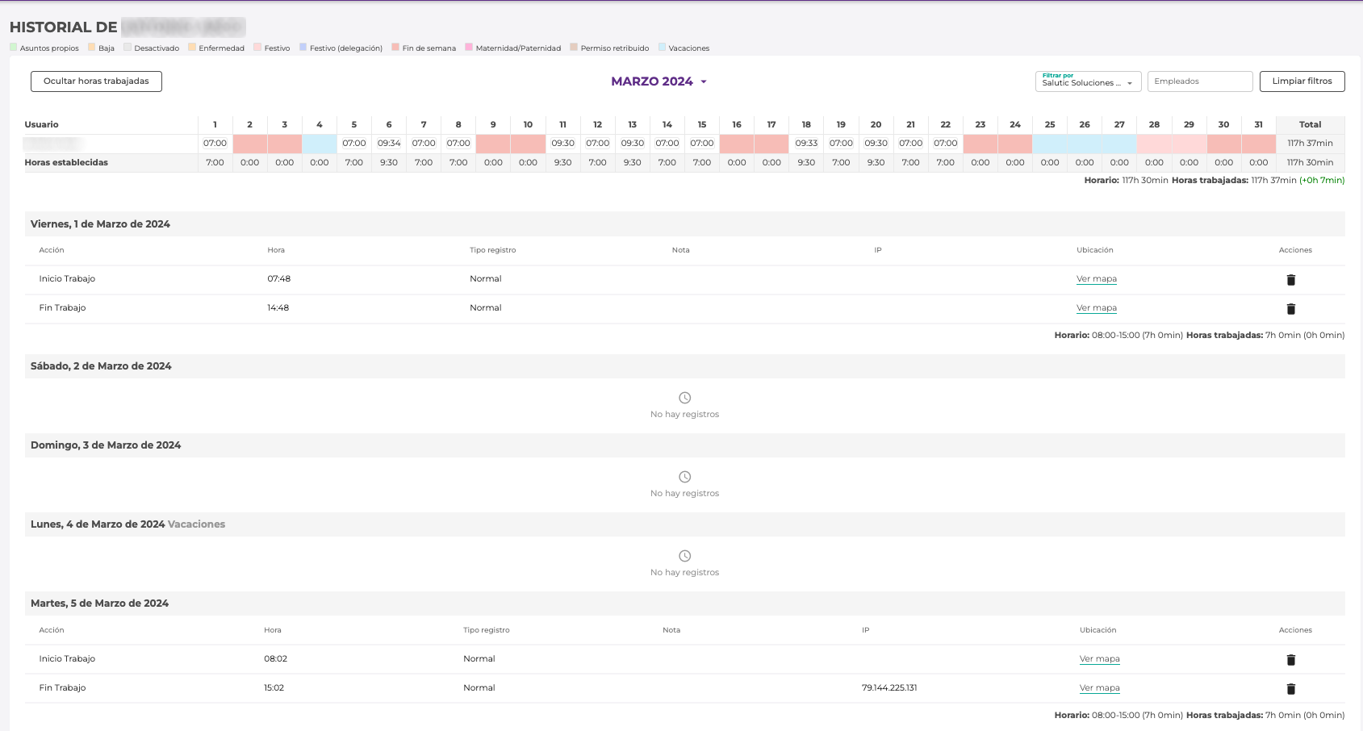The height and width of the screenshot is (731, 1363).
Task: Click day 4 vacation cell in calendar row
Action: [x=320, y=144]
